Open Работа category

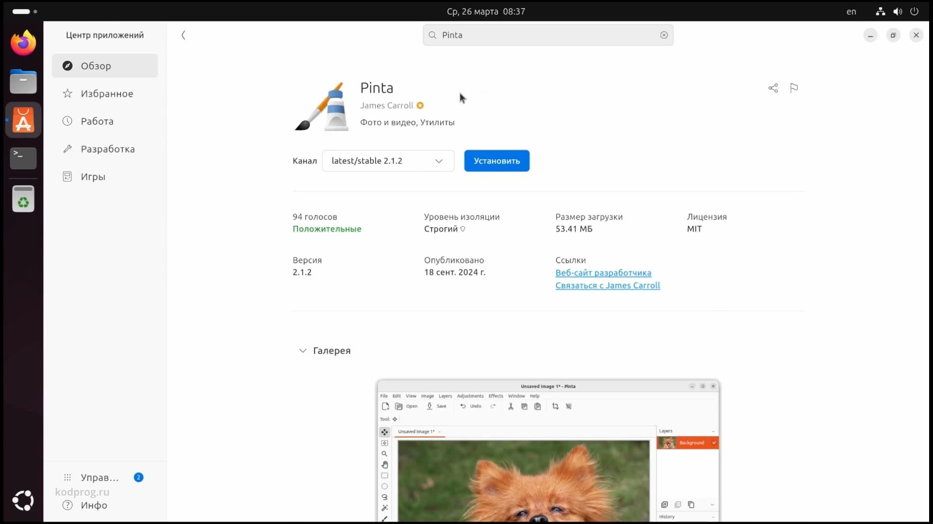tap(105, 121)
